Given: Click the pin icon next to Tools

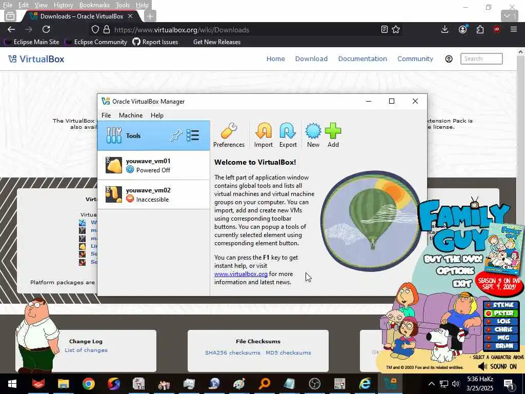Looking at the screenshot, I should [x=176, y=135].
